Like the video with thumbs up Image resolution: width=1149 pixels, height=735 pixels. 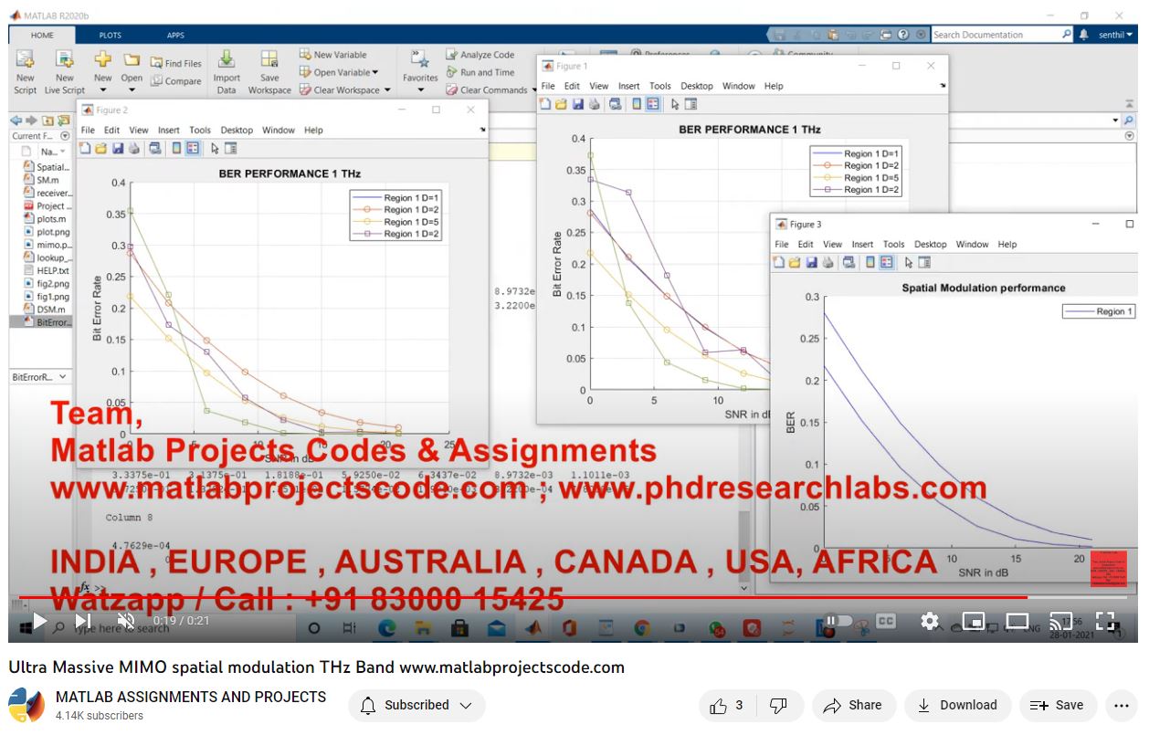coord(727,706)
